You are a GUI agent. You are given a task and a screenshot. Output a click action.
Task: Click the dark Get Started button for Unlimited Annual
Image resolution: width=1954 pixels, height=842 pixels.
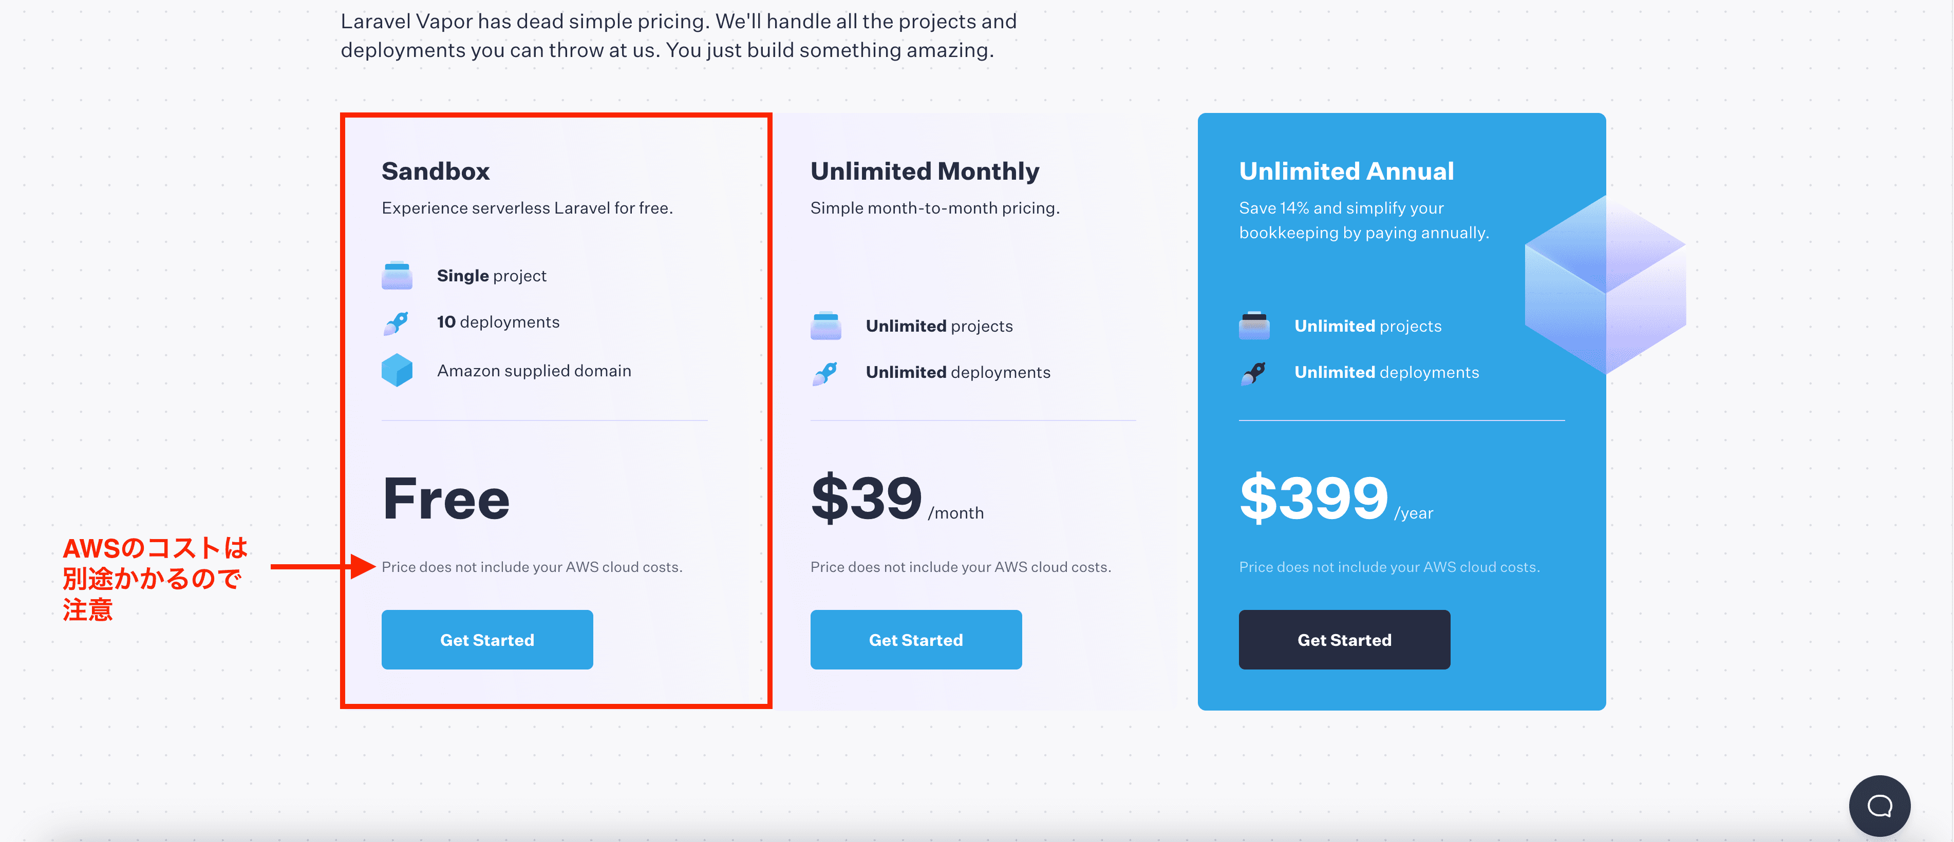pyautogui.click(x=1344, y=639)
